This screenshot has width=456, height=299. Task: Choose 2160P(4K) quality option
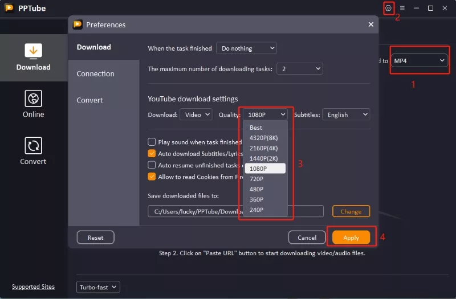pos(264,148)
